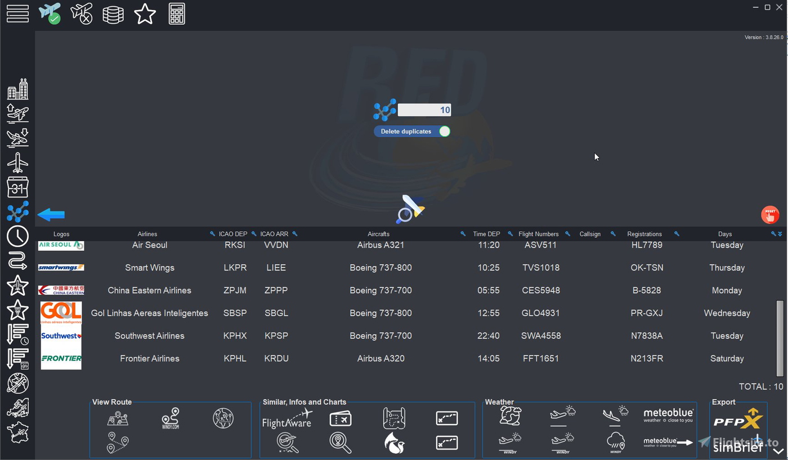The height and width of the screenshot is (460, 788).
Task: Click the number input field showing 10
Action: (x=424, y=110)
